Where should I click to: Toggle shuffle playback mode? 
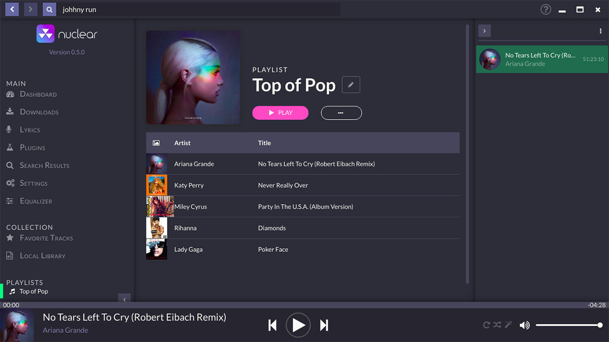tap(497, 325)
